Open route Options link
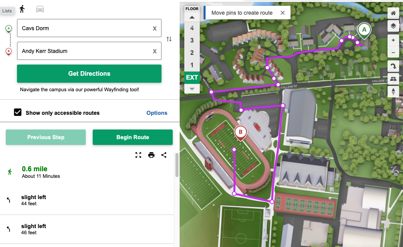 coord(157,113)
